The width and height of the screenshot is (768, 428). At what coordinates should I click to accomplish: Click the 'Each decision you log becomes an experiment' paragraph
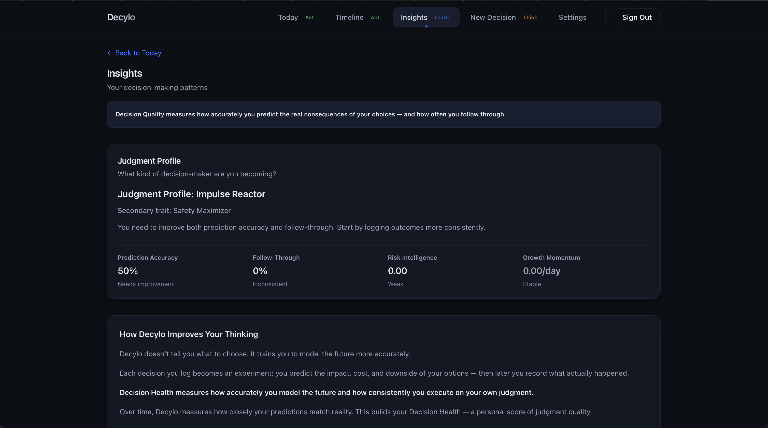click(x=374, y=373)
